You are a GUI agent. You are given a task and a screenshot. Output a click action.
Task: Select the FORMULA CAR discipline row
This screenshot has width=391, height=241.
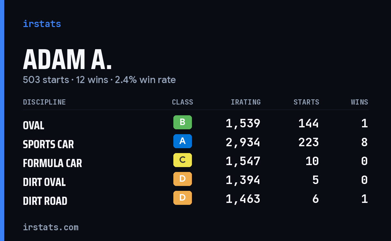(195, 161)
